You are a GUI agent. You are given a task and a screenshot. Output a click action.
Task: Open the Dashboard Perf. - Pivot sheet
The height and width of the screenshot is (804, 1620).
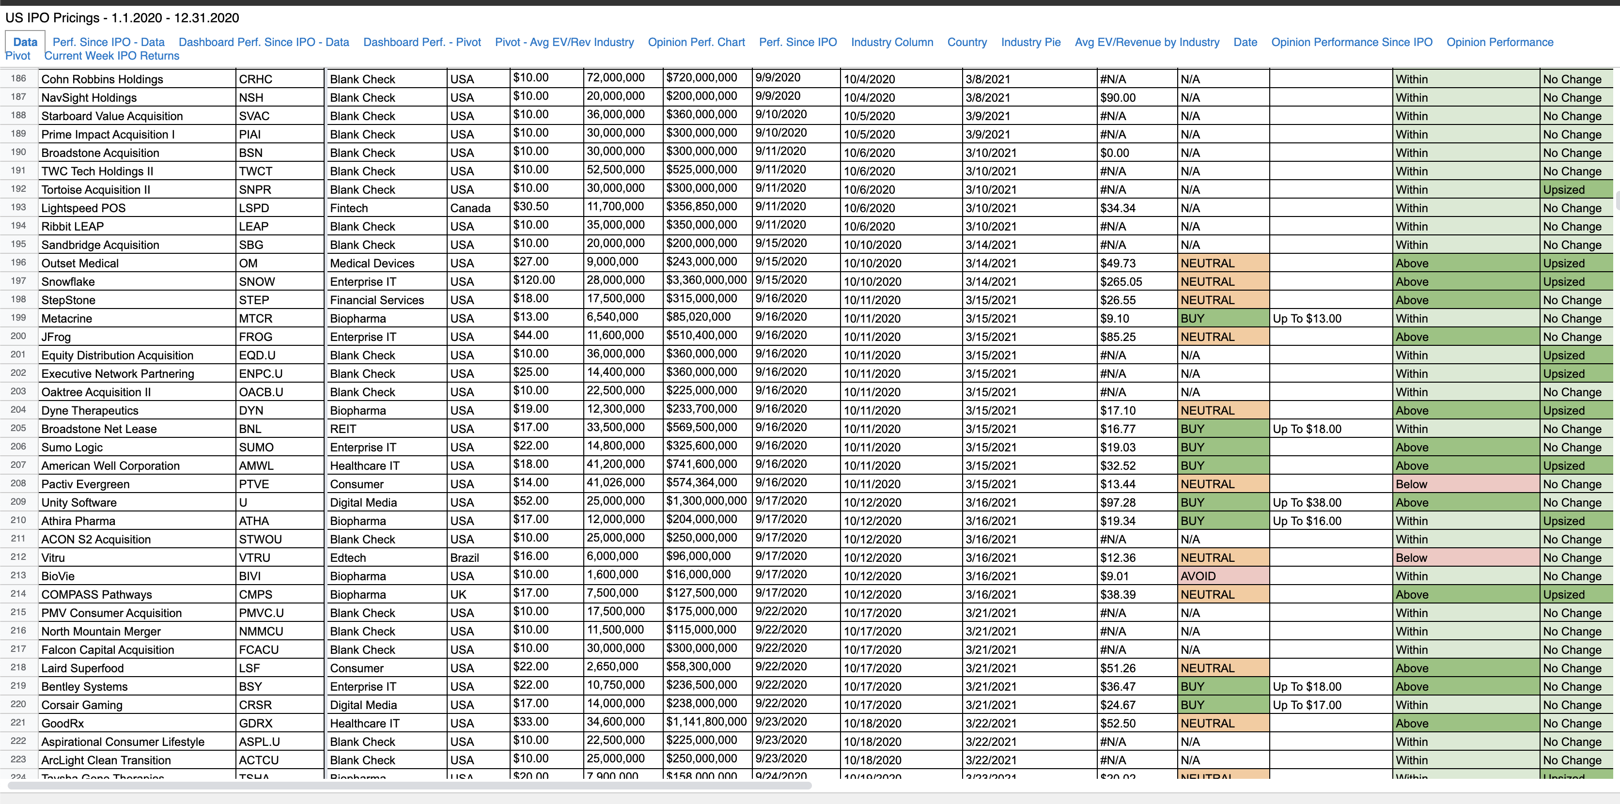pyautogui.click(x=421, y=42)
